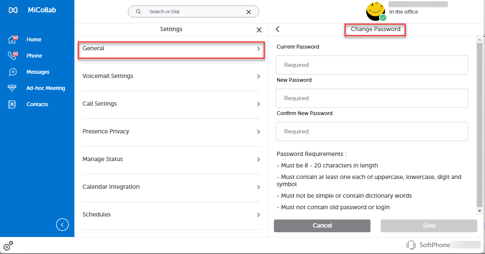The image size is (485, 254).
Task: Click "Must not contain old password" line
Action: 333,208
